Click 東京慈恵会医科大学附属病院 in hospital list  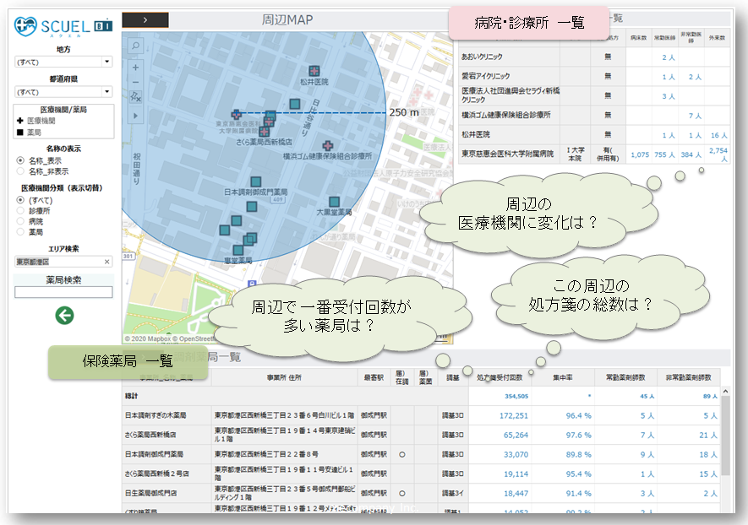tap(507, 154)
